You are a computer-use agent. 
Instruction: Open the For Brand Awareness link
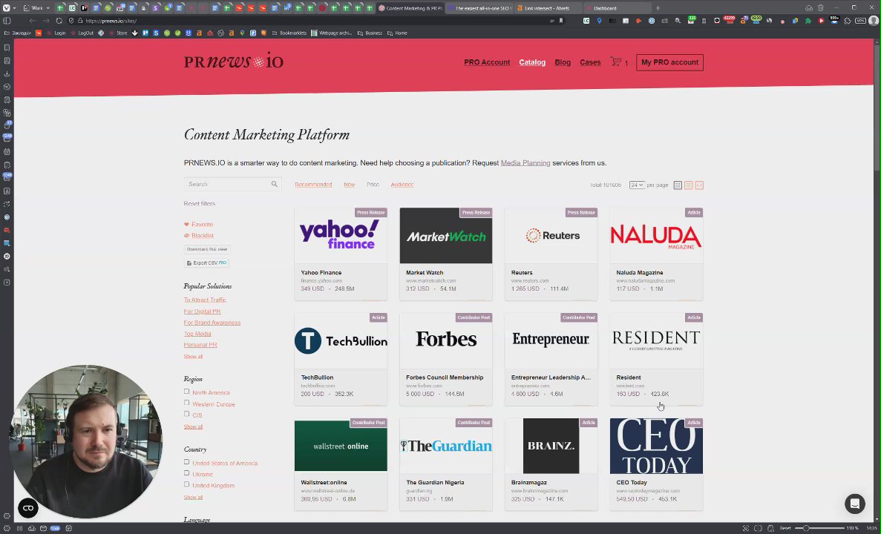(212, 323)
